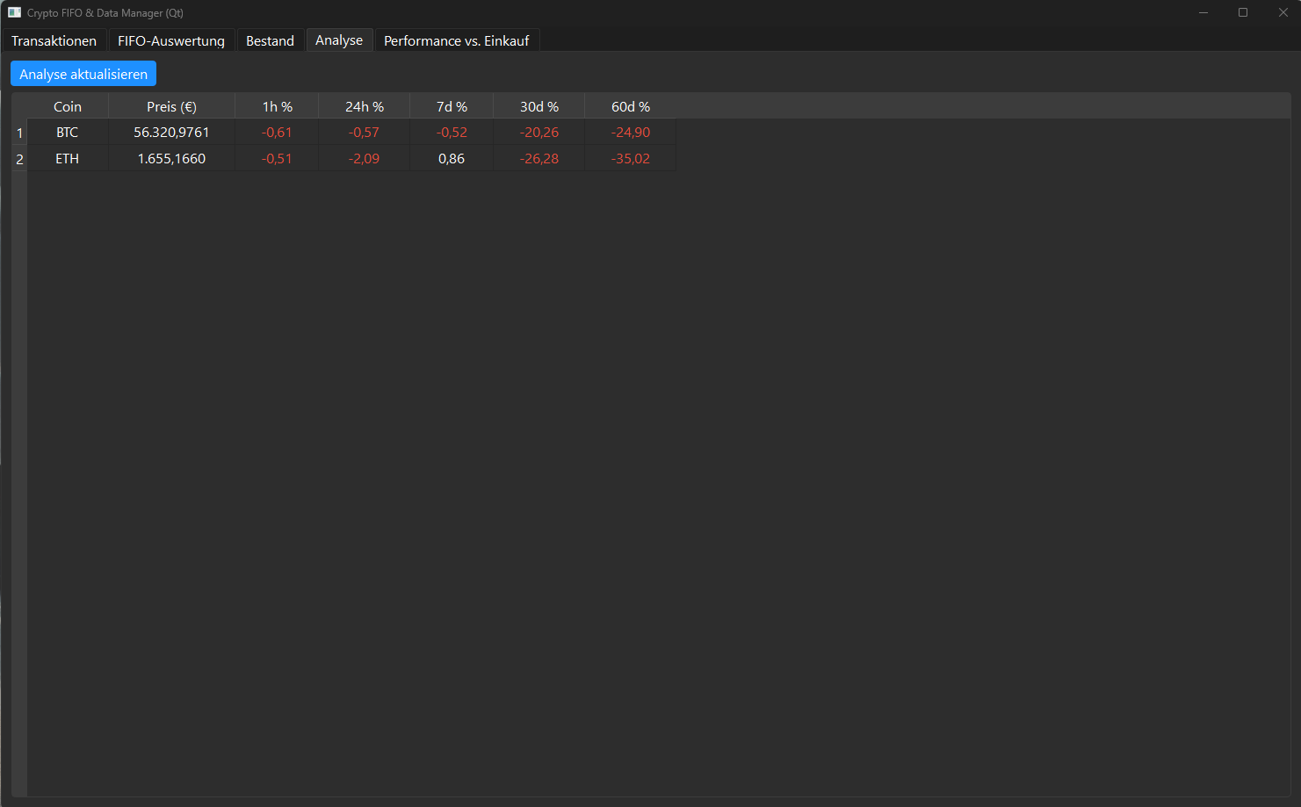Screen dimensions: 1301x807
Task: Click the 24h % column header
Action: pos(364,106)
